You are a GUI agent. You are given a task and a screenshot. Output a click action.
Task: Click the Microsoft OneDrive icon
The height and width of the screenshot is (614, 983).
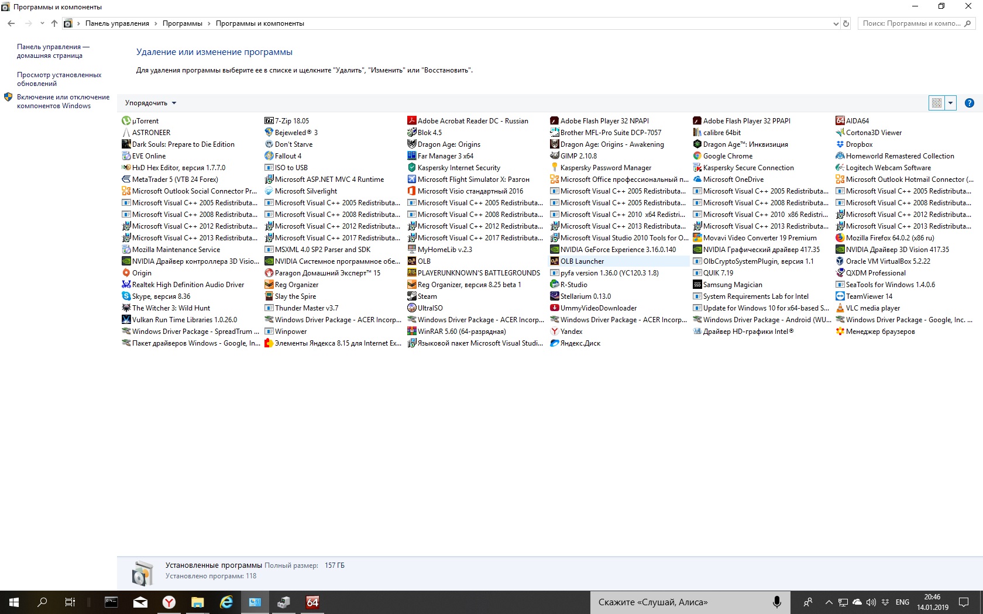(x=697, y=180)
